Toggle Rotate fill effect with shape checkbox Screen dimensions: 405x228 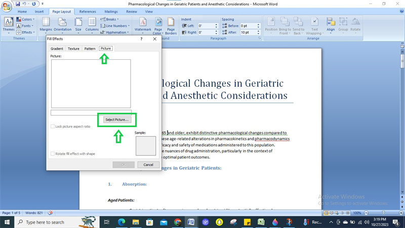tap(53, 154)
